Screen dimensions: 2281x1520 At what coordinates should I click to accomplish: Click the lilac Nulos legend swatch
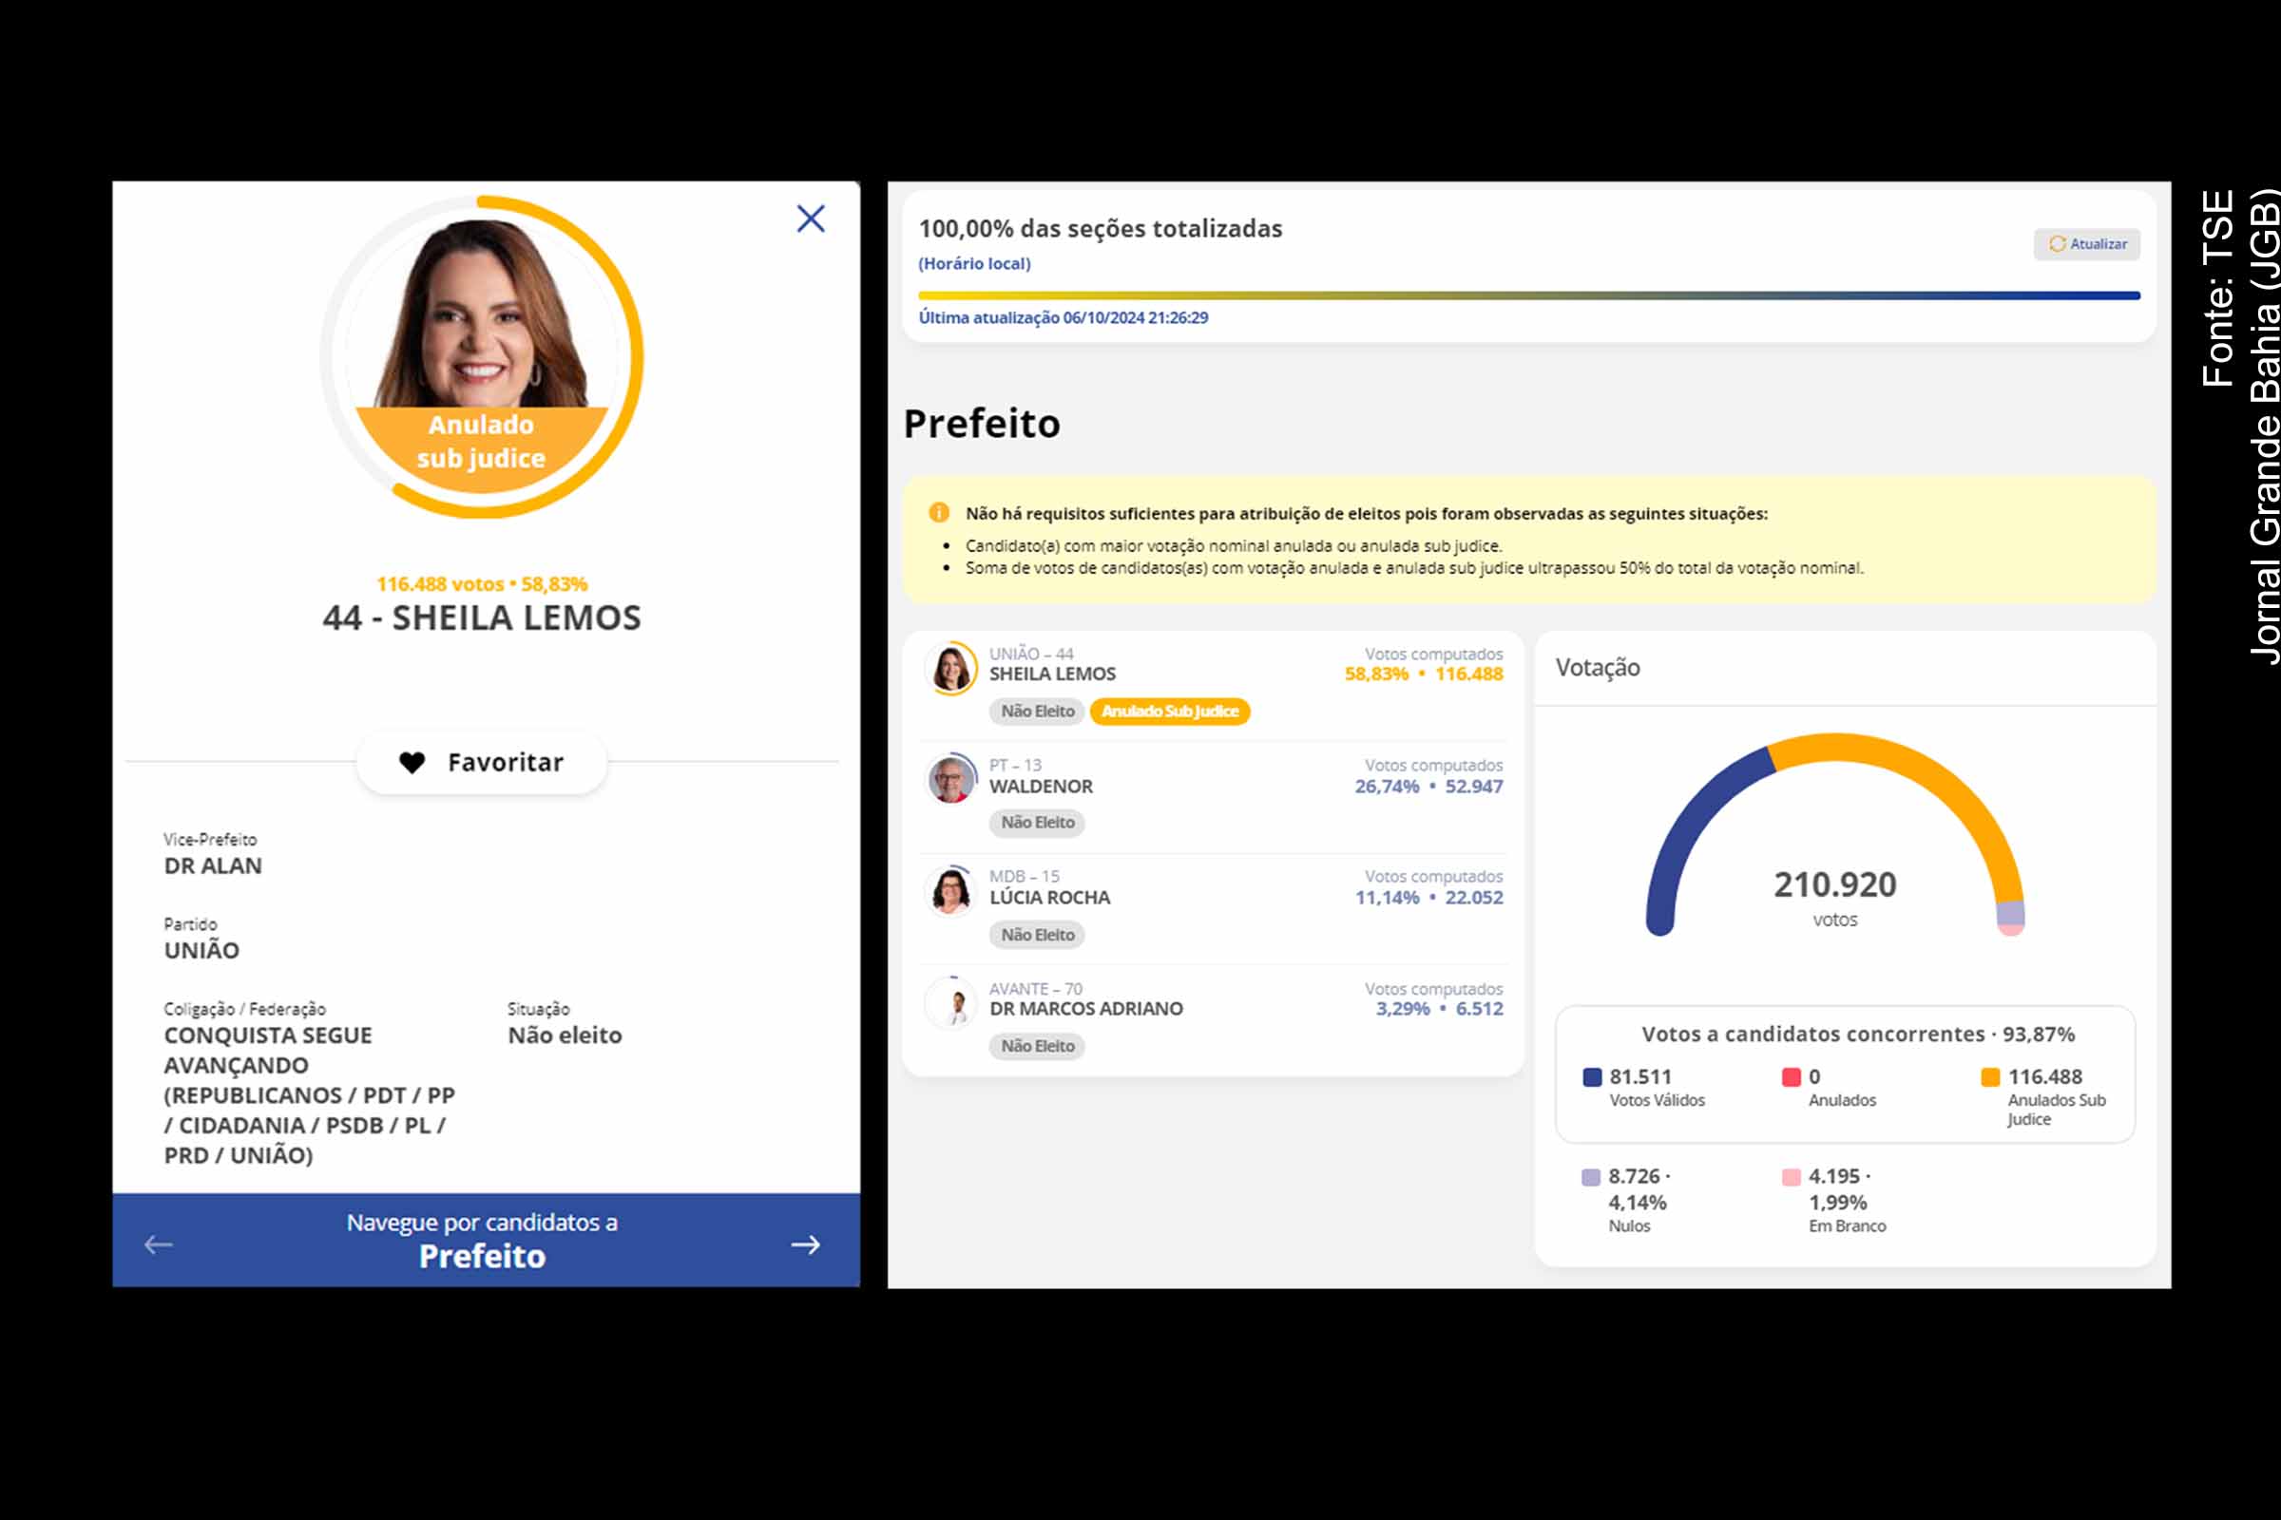point(1590,1177)
